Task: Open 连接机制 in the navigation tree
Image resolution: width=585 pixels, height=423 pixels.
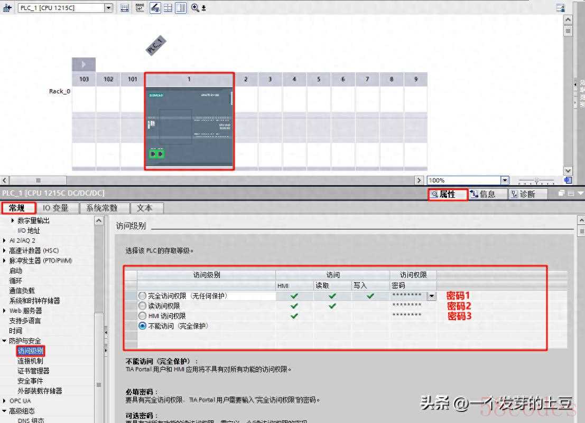Action: click(x=30, y=361)
